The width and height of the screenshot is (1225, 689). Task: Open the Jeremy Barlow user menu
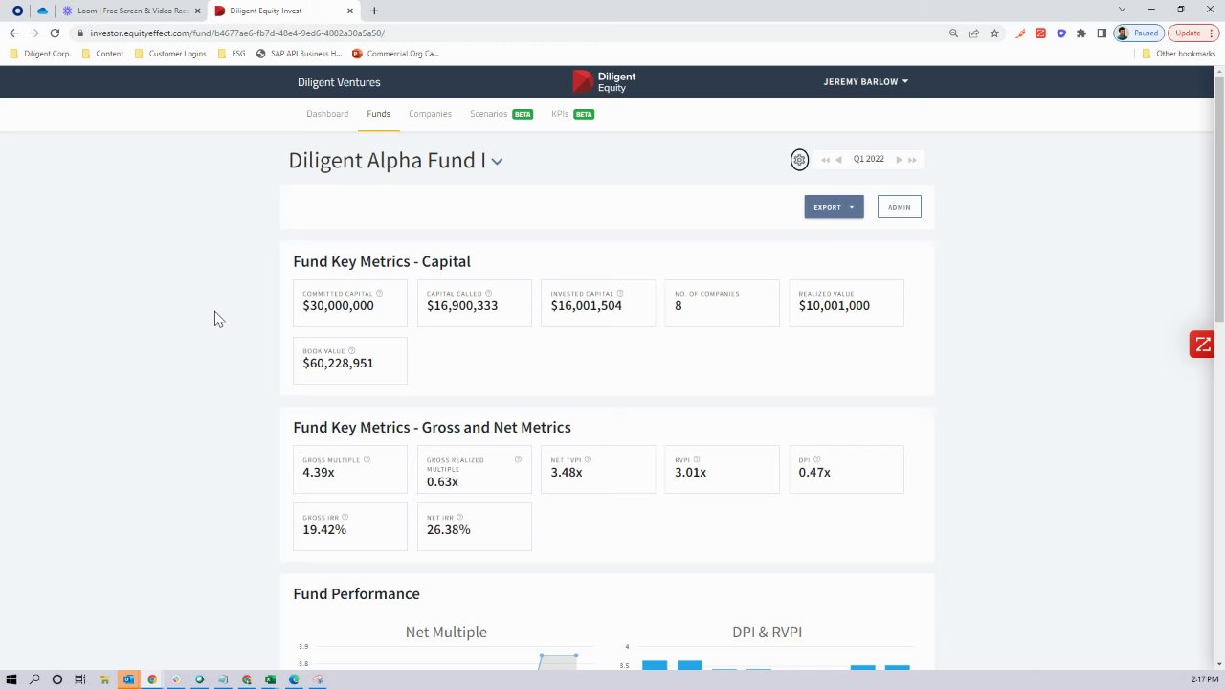[x=865, y=82]
